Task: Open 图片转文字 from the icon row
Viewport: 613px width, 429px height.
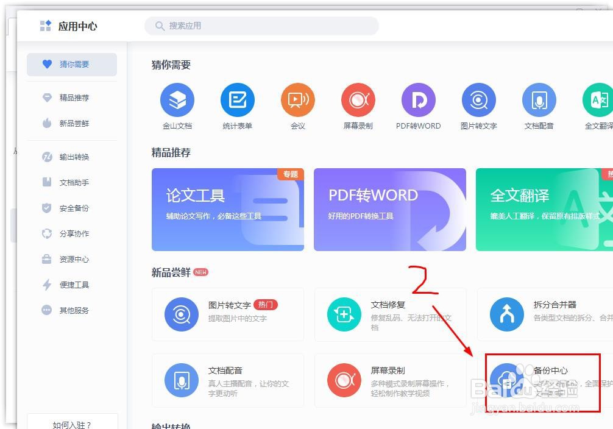Action: [x=478, y=101]
